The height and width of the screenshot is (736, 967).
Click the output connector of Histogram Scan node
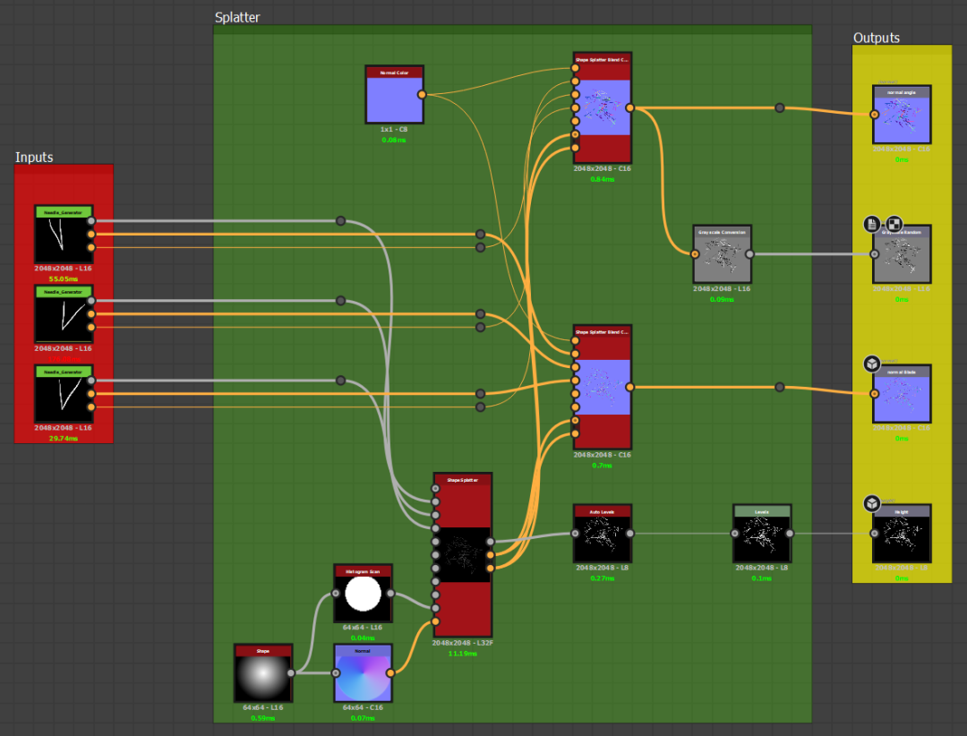390,594
